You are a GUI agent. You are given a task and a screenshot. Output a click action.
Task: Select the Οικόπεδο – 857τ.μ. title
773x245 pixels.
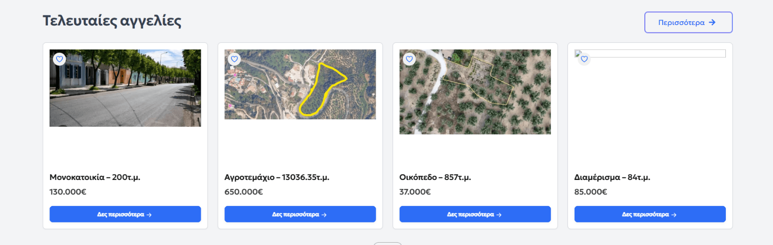(x=435, y=177)
